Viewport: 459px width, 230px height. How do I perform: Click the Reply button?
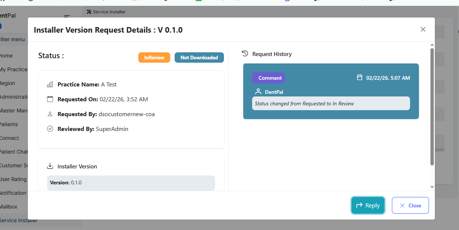point(368,206)
